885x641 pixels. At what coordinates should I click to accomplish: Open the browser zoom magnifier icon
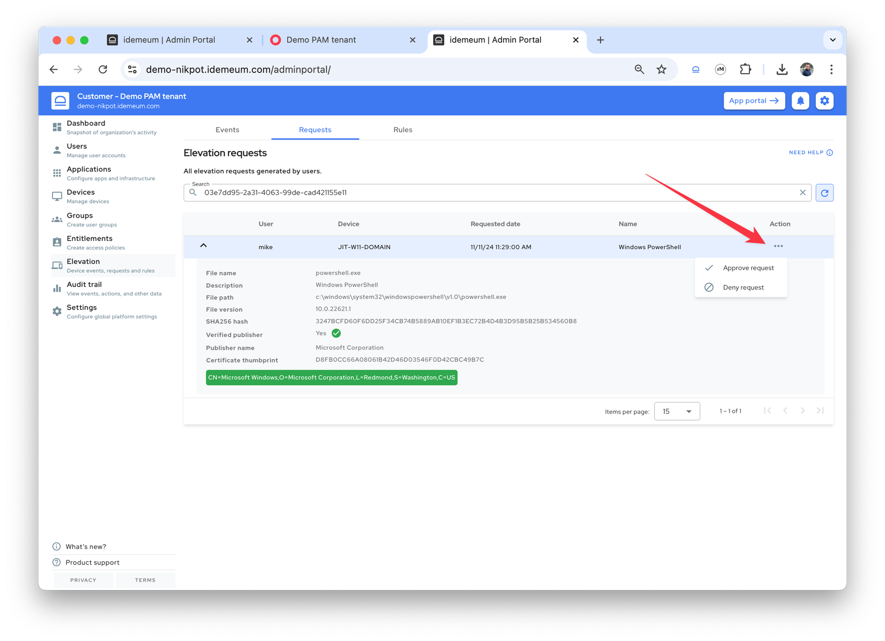point(639,69)
